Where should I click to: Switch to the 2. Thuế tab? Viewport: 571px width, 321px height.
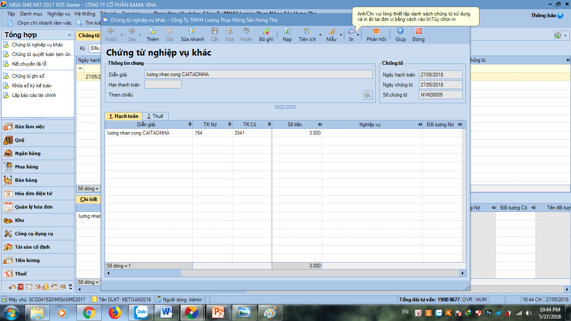tap(155, 116)
